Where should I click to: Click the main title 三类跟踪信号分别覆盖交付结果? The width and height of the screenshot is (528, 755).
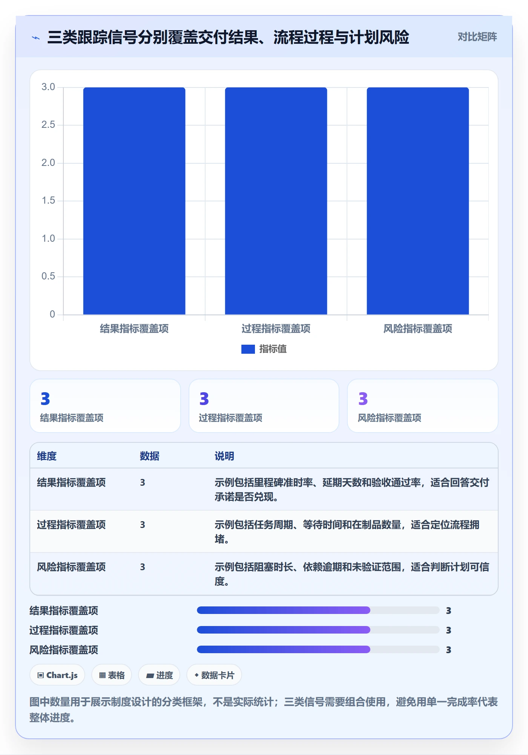(228, 37)
